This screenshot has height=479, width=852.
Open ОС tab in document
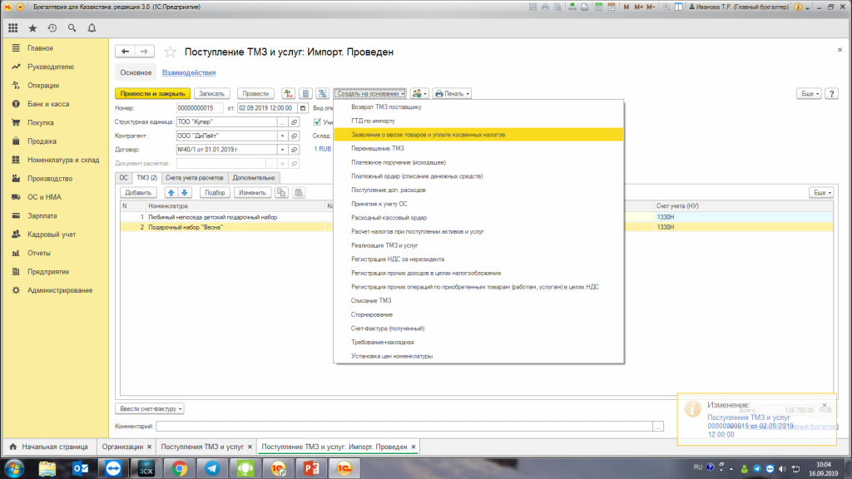click(x=124, y=178)
